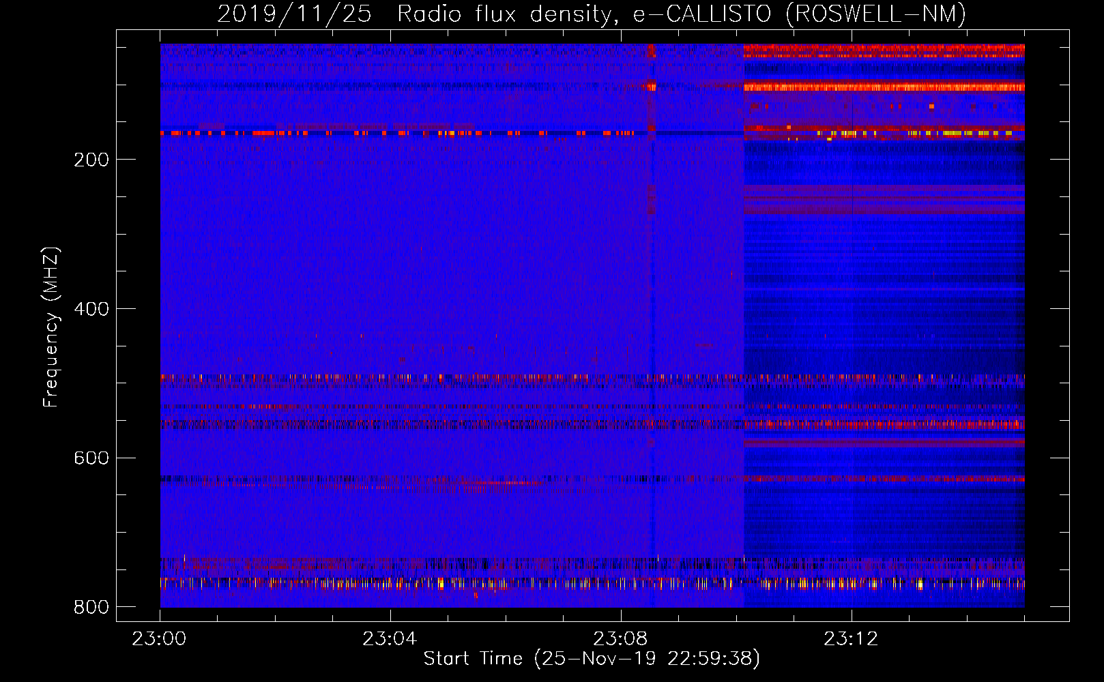Click the 23:08 time tick label
This screenshot has width=1104, height=682.
click(x=620, y=639)
